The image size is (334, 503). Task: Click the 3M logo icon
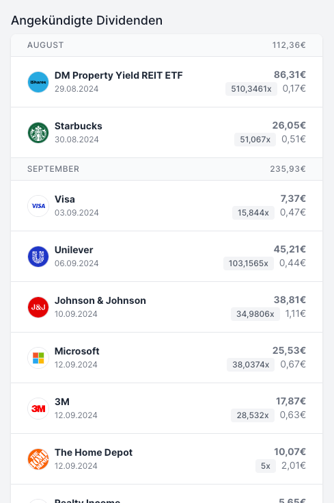click(x=38, y=409)
